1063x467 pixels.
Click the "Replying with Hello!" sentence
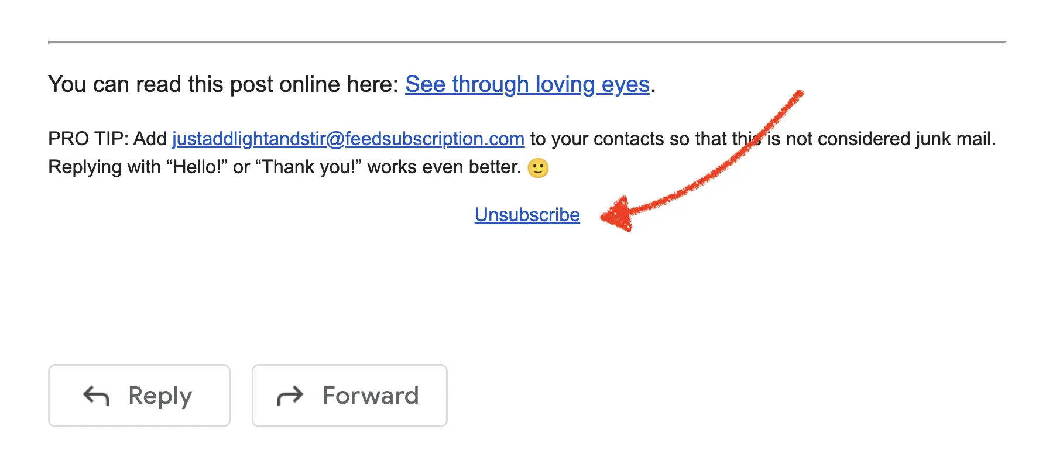(x=284, y=167)
